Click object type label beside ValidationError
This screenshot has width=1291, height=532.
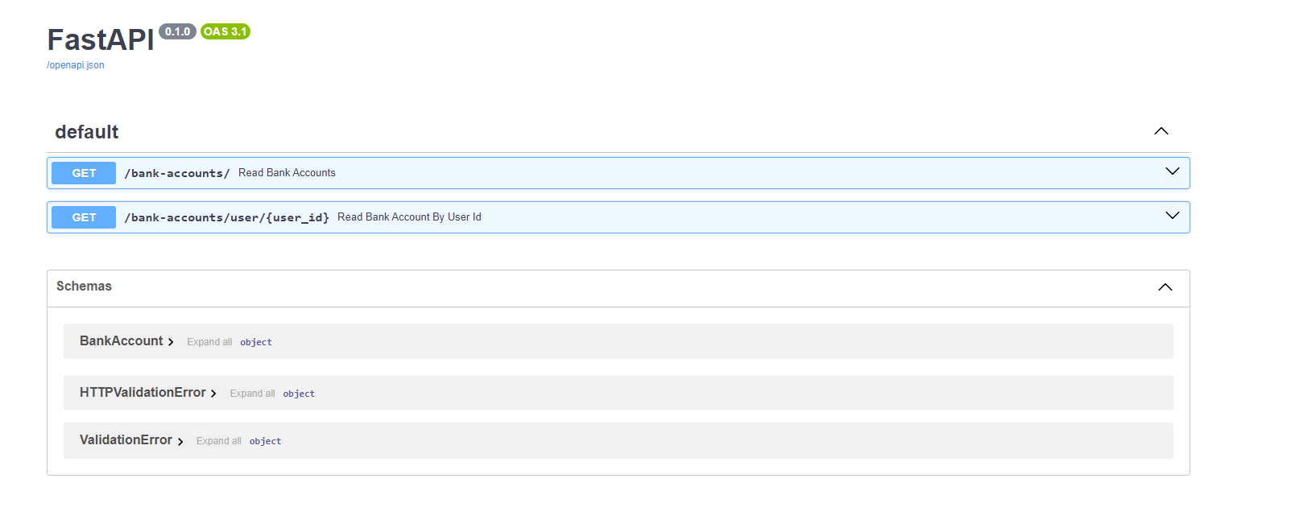[x=265, y=441]
